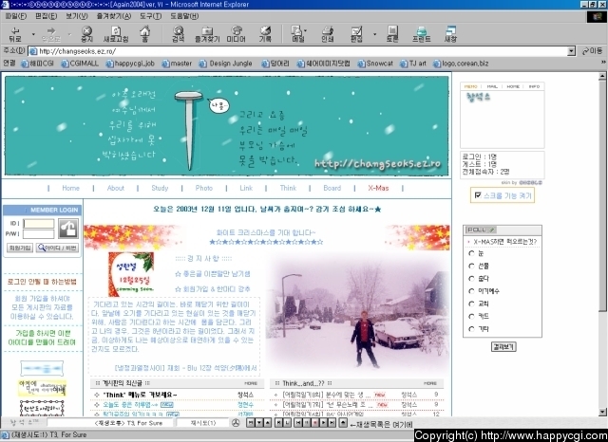Stop page loading with the 중지 icon
Image resolution: width=608 pixels, height=442 pixels.
tap(86, 34)
